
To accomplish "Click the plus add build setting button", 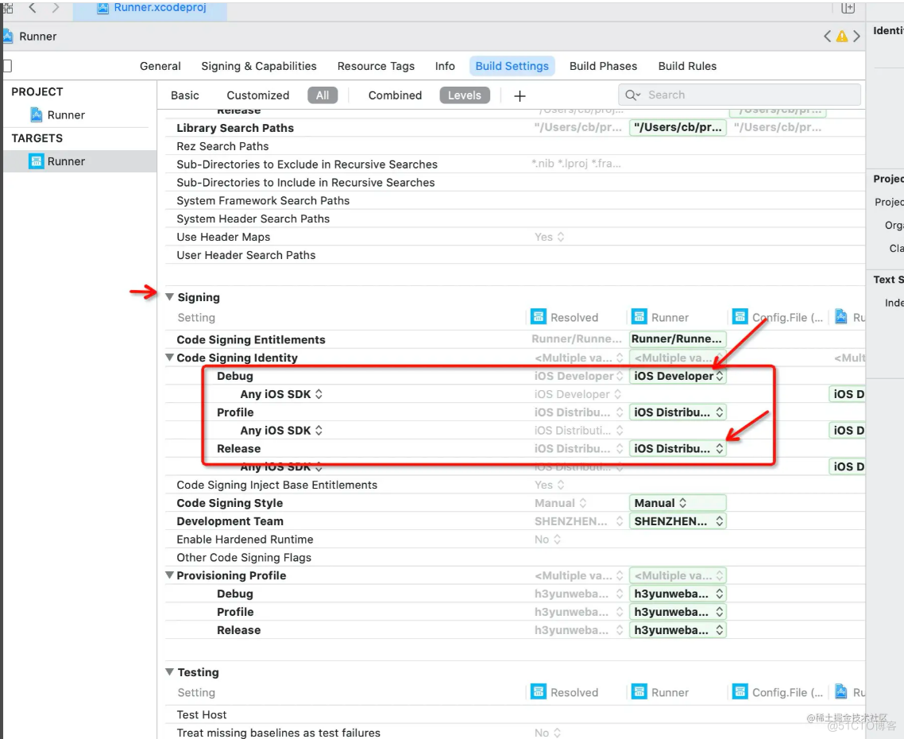I will pyautogui.click(x=520, y=96).
